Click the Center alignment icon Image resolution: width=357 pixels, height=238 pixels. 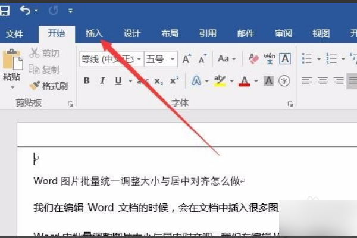click(x=323, y=81)
